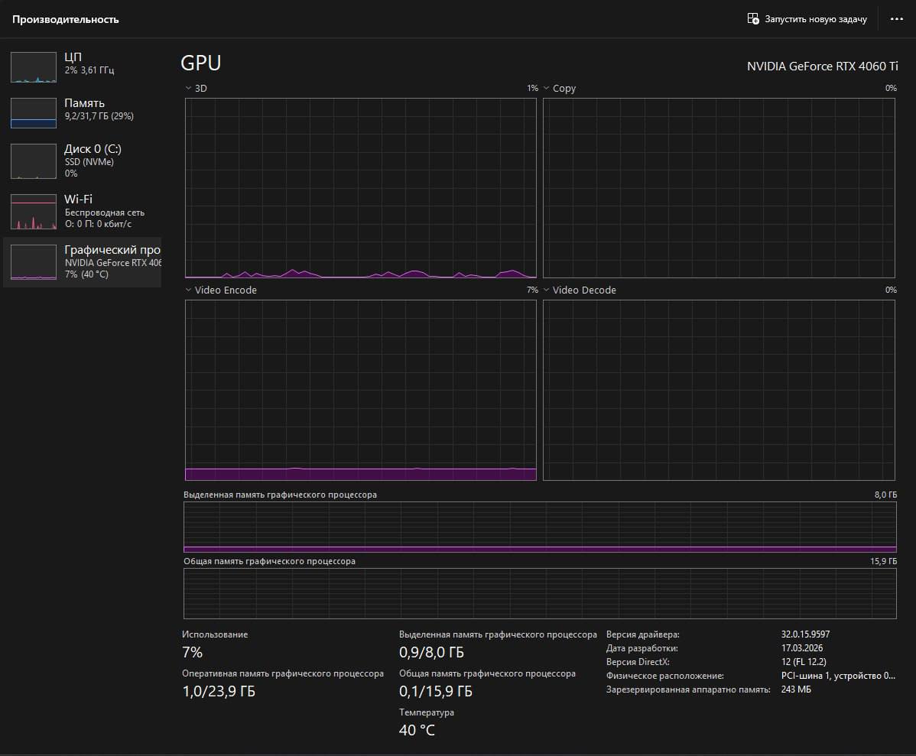Select the ЦП performance item
Image resolution: width=916 pixels, height=756 pixels.
pyautogui.click(x=83, y=67)
